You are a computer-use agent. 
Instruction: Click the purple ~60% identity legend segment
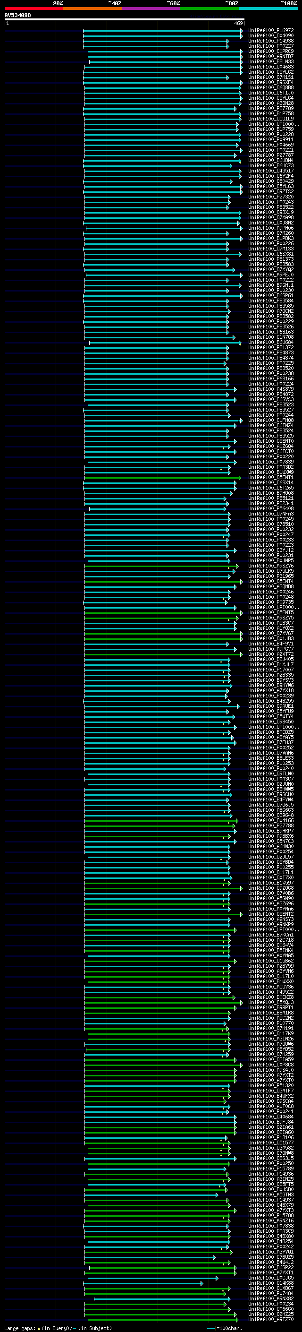click(151, 9)
